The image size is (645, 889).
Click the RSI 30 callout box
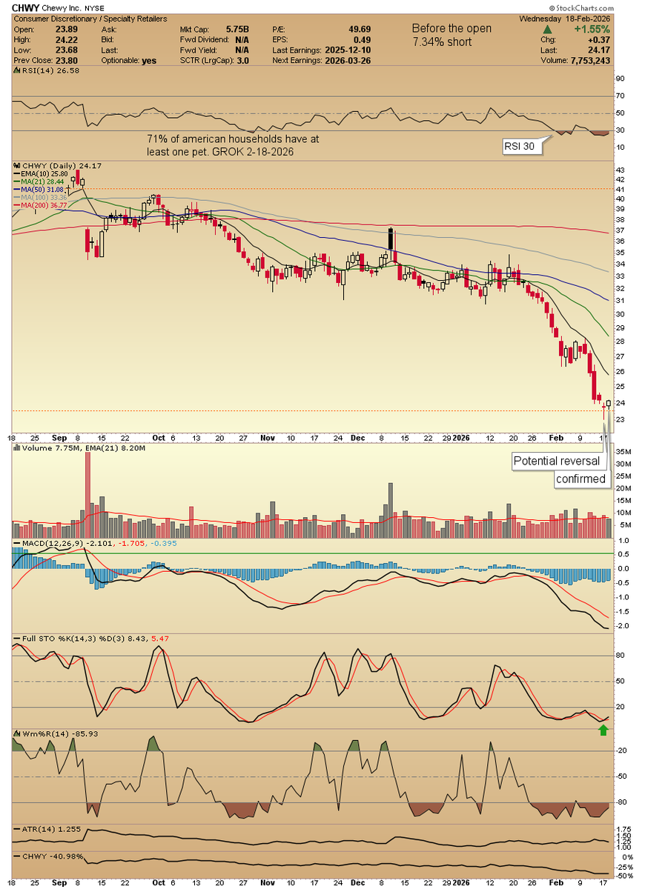(523, 147)
